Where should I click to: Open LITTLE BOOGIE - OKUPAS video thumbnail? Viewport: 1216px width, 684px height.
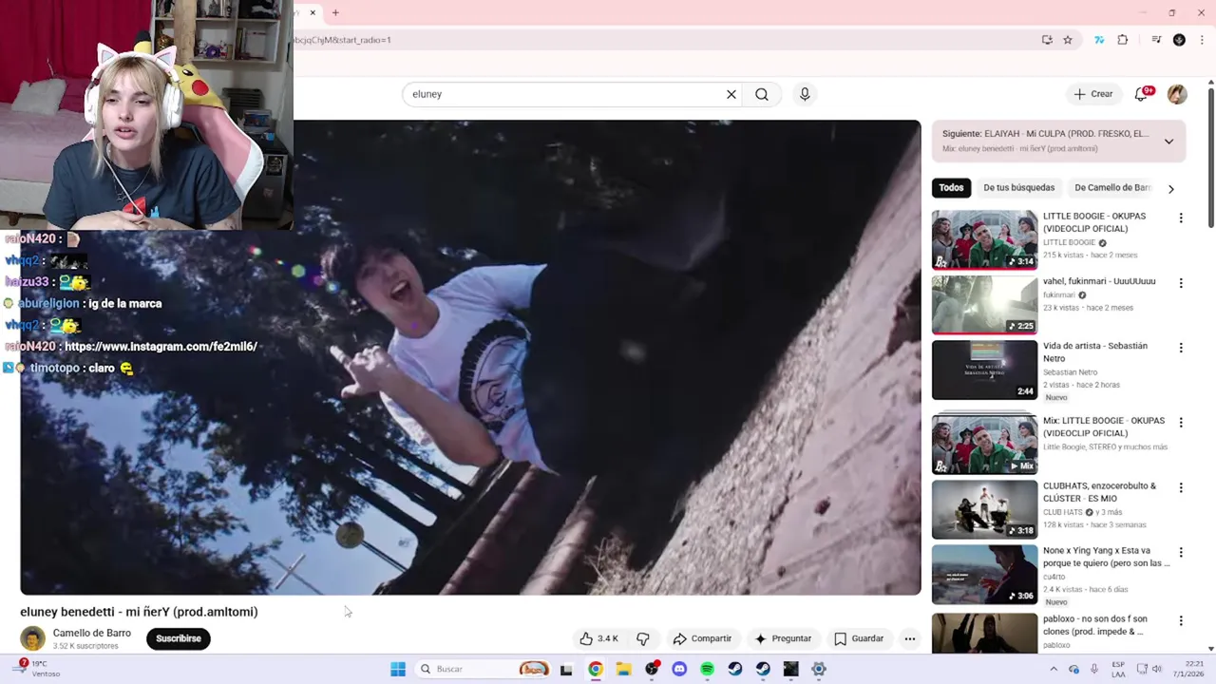pyautogui.click(x=984, y=239)
